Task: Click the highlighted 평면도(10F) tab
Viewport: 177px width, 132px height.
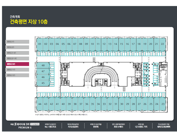Action: pos(17,64)
